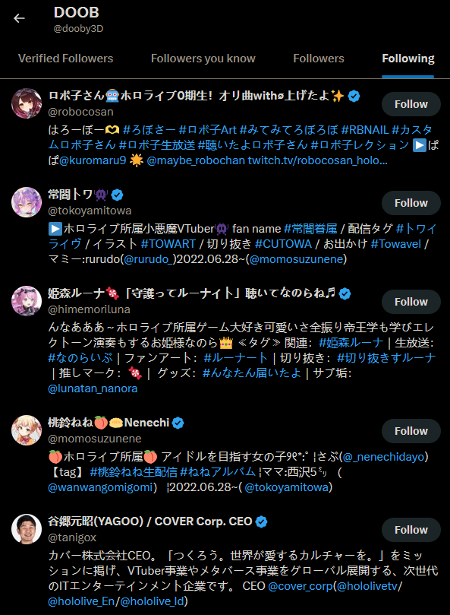The image size is (450, 615).
Task: Switch to the Followers you know tab
Action: (203, 59)
